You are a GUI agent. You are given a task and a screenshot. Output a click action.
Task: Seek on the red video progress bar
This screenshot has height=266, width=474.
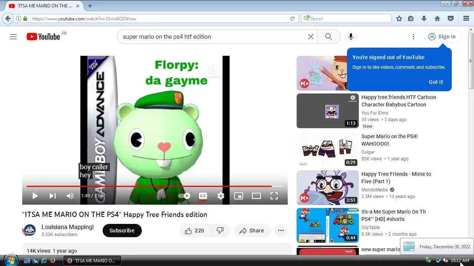155,186
